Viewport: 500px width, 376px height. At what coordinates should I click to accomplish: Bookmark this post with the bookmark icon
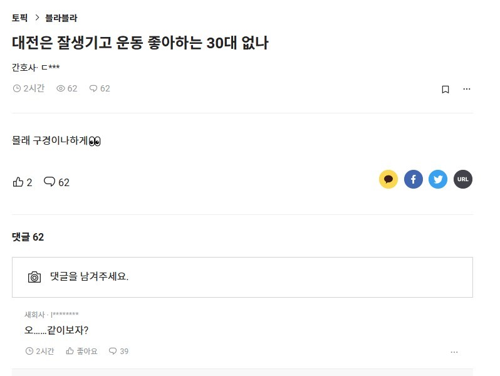(x=445, y=89)
